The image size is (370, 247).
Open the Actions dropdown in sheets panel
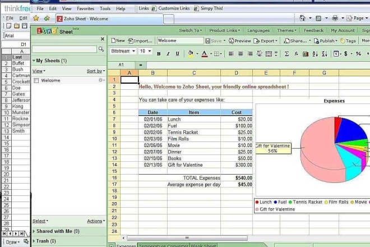tap(96, 221)
